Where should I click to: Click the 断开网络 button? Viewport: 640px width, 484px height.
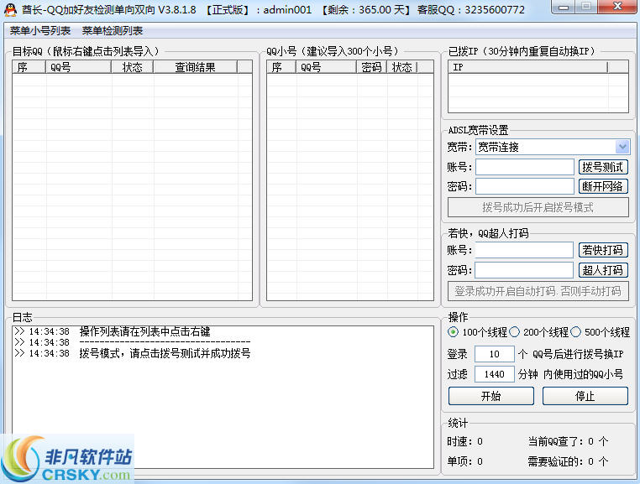(x=603, y=186)
